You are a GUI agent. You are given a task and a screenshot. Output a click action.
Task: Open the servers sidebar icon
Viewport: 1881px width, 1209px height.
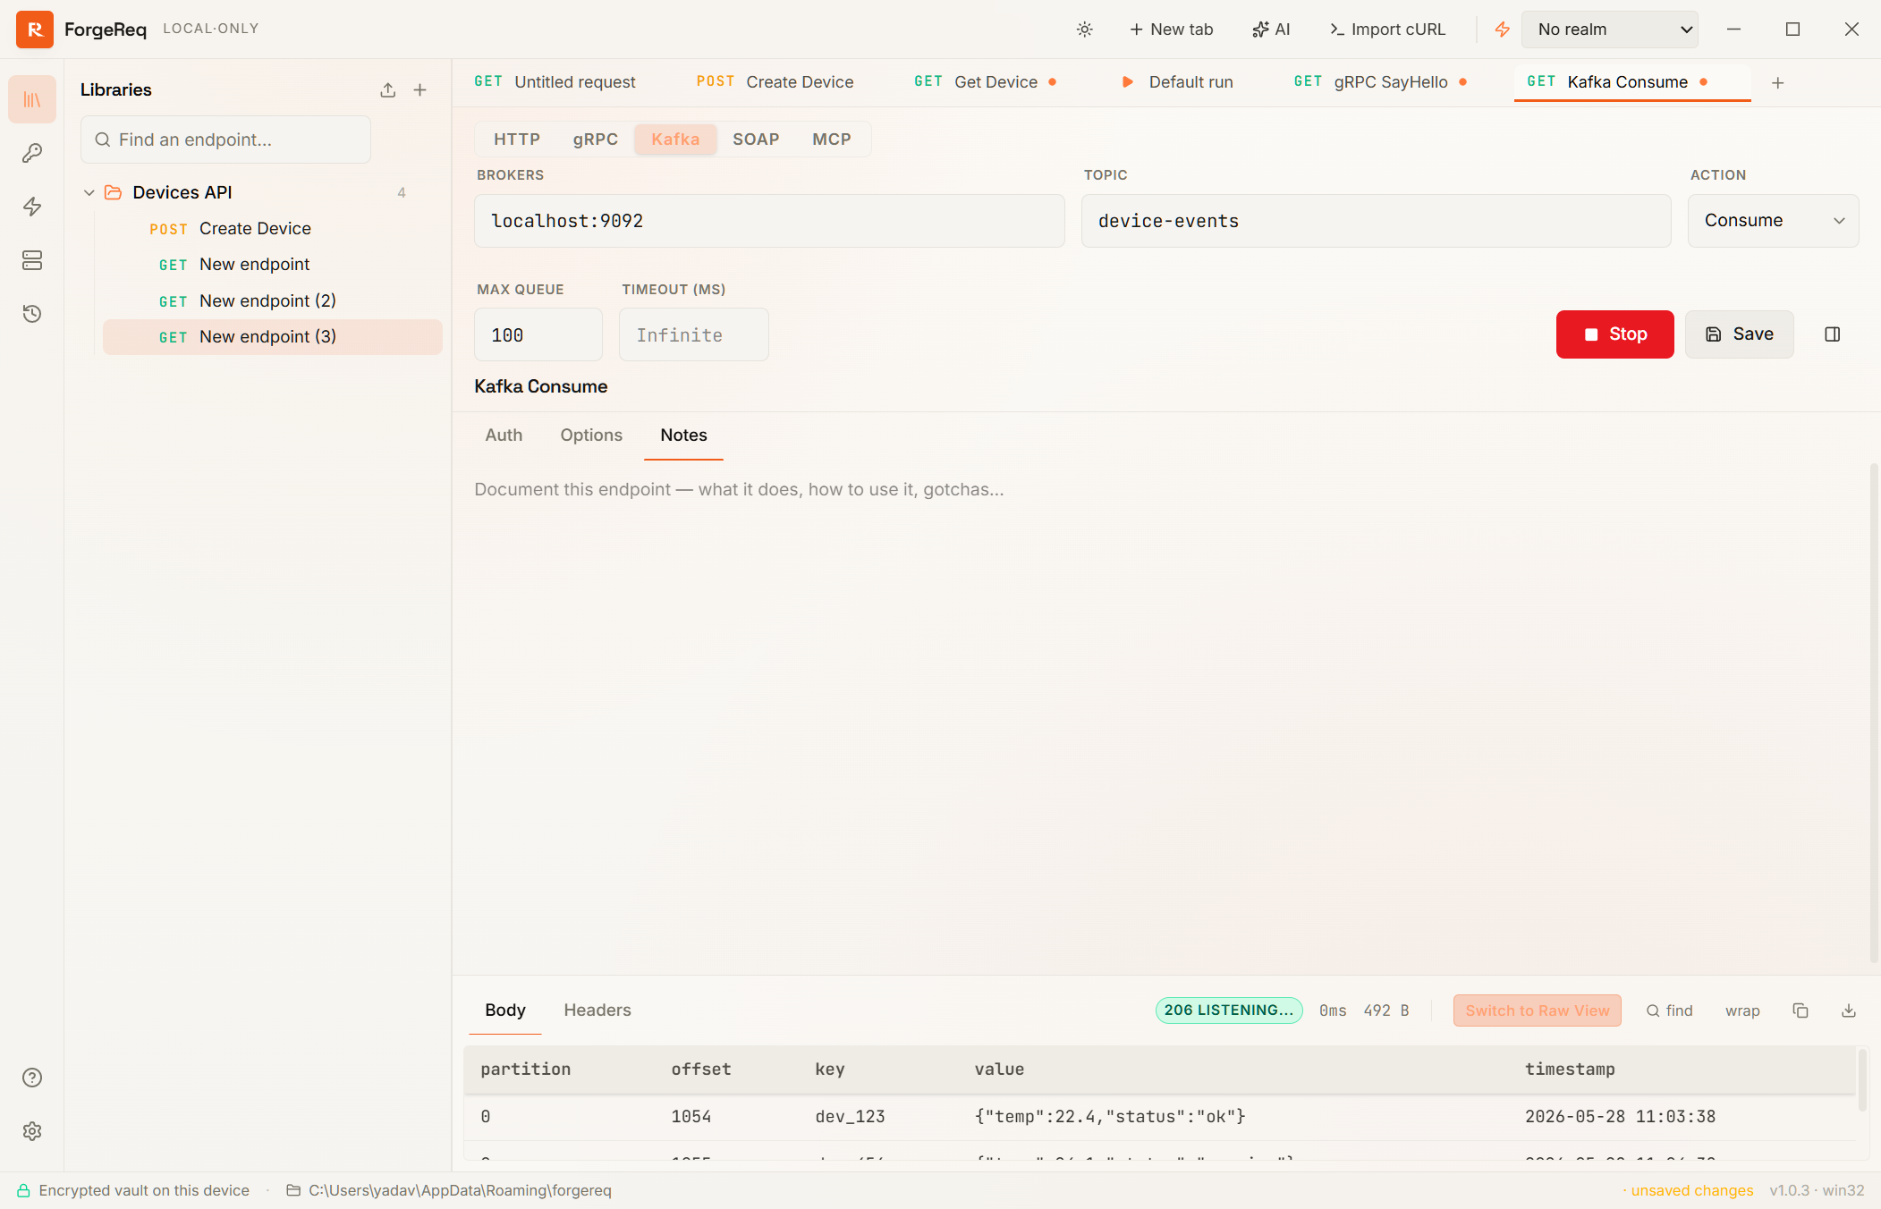[32, 260]
